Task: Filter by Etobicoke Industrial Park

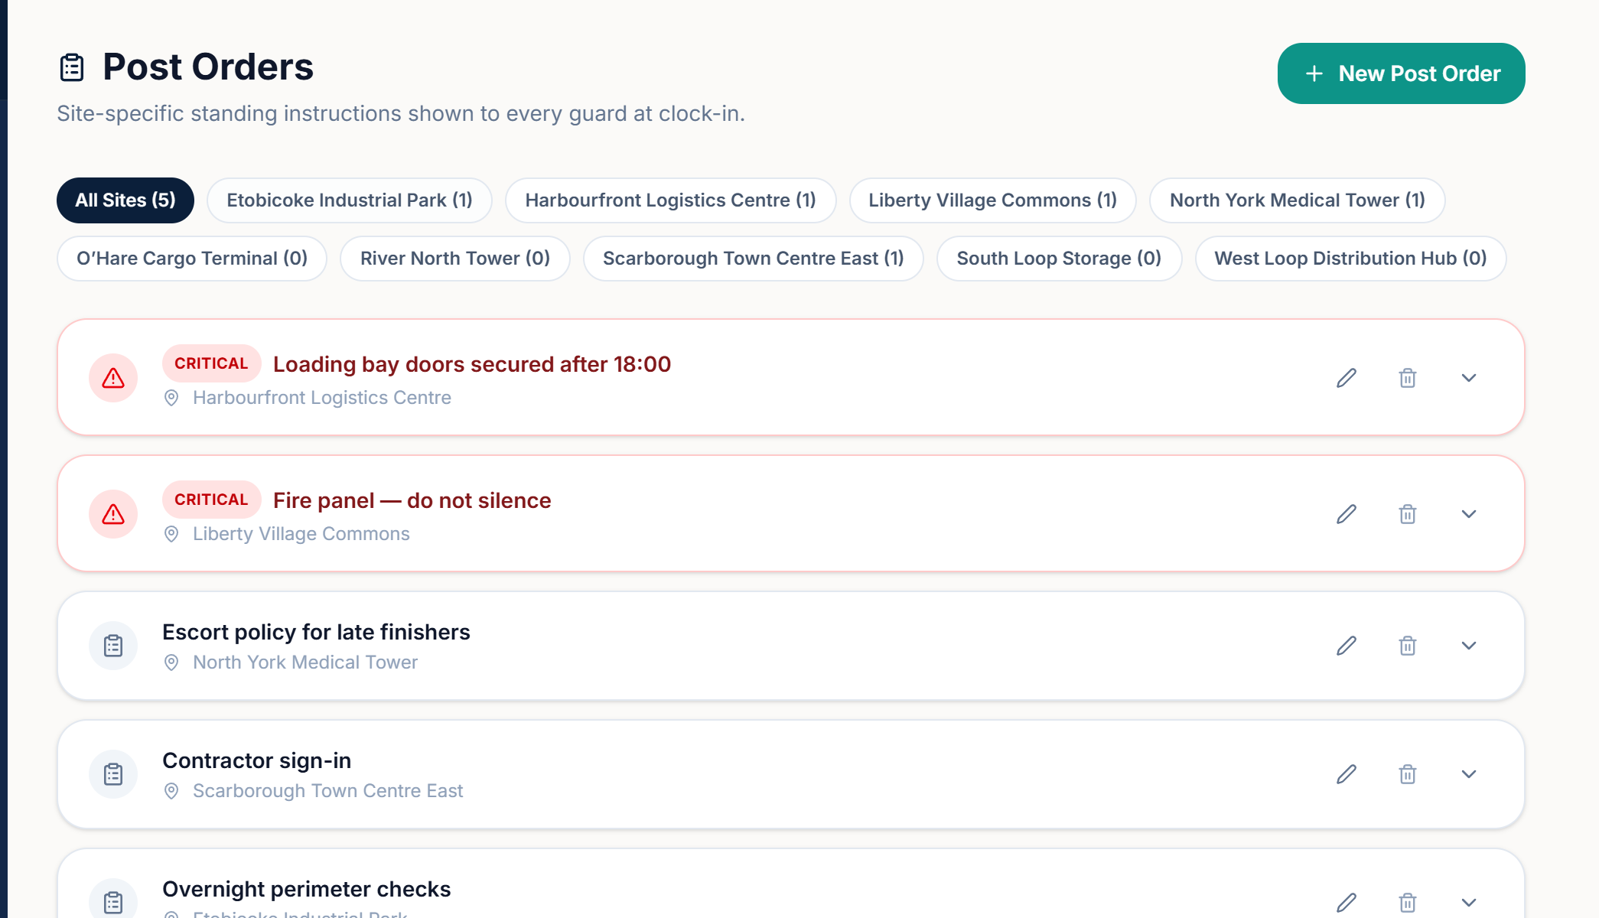Action: click(x=350, y=200)
